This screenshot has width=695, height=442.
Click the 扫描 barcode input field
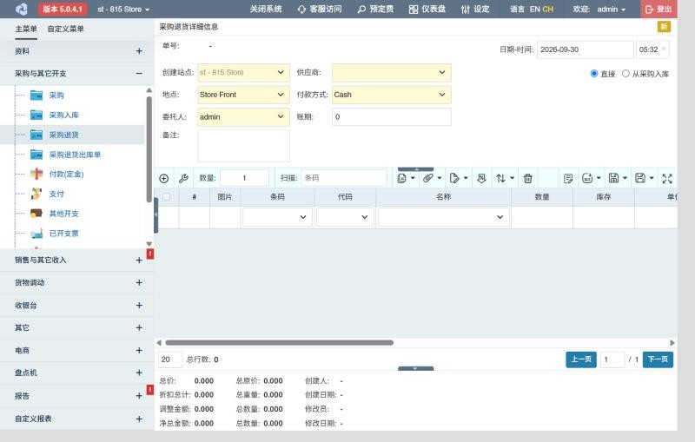tap(344, 178)
